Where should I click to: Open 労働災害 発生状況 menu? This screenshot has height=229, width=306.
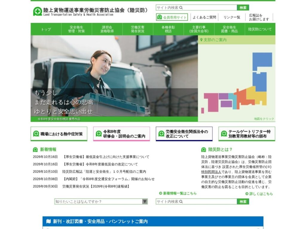coord(138,29)
